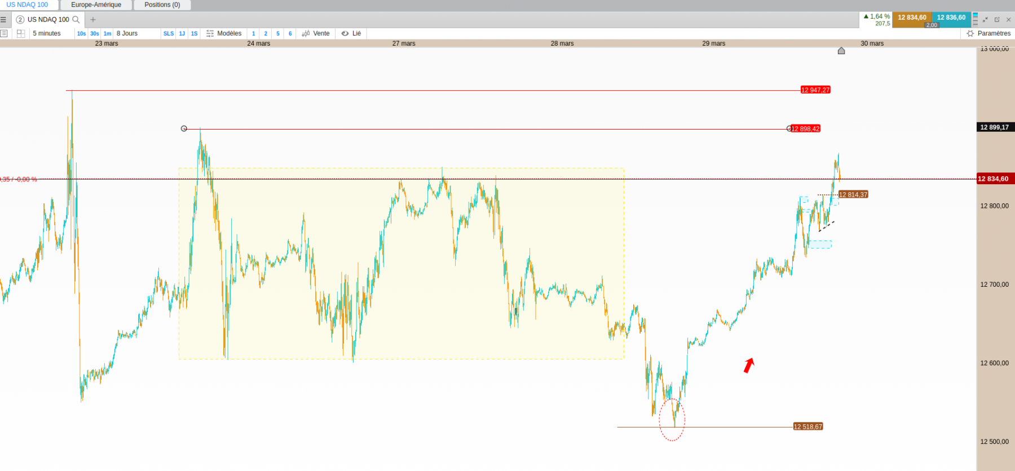The width and height of the screenshot is (1015, 471).
Task: Open the order depth bars icon
Action: click(x=975, y=19)
